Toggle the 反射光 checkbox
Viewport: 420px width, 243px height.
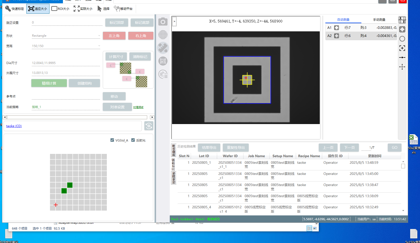(133, 140)
